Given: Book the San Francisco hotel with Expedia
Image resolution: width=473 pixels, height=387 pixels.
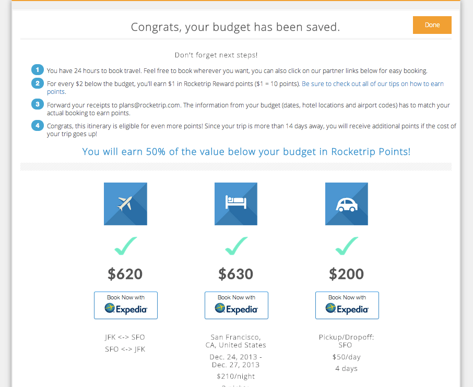Looking at the screenshot, I should pyautogui.click(x=236, y=305).
